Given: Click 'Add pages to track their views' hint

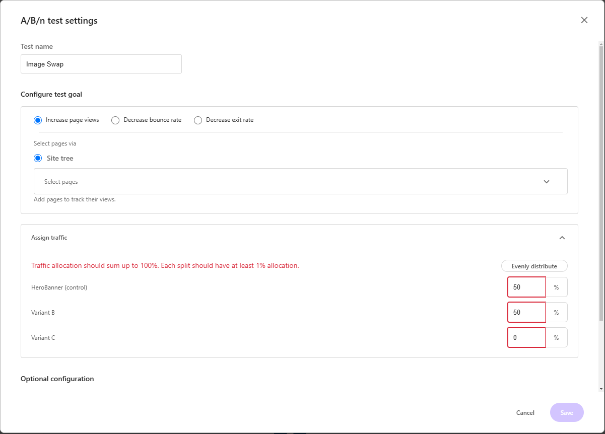Looking at the screenshot, I should coord(75,199).
